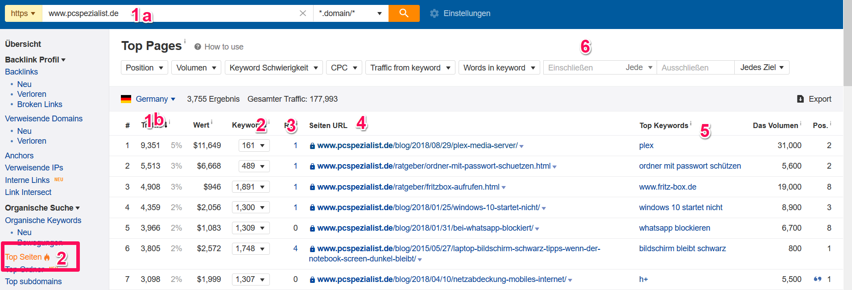Open Traffic from keyword filter

[x=410, y=68]
